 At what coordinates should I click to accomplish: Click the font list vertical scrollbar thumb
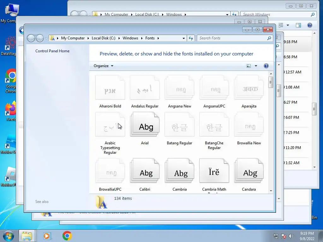tap(271, 82)
